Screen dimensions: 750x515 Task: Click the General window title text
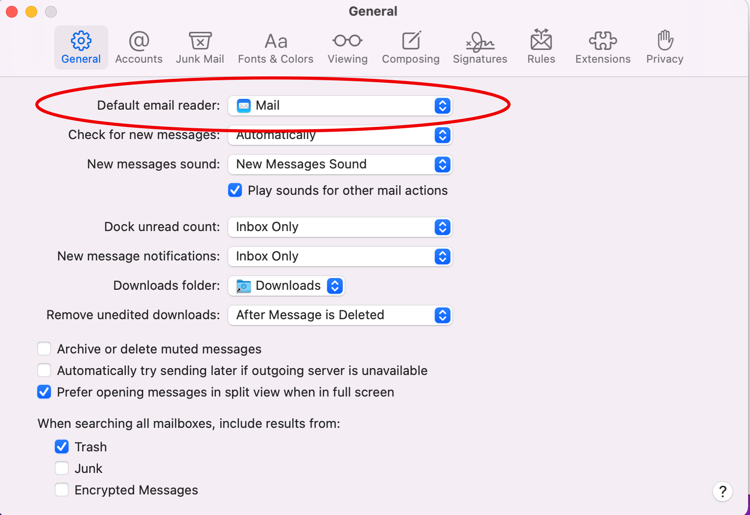click(373, 11)
